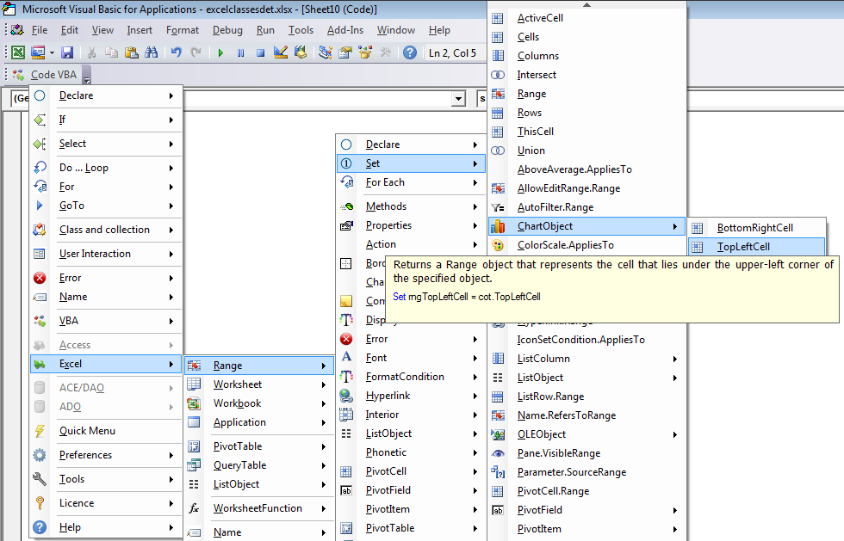
Task: Click the Redo arrow icon
Action: (196, 52)
